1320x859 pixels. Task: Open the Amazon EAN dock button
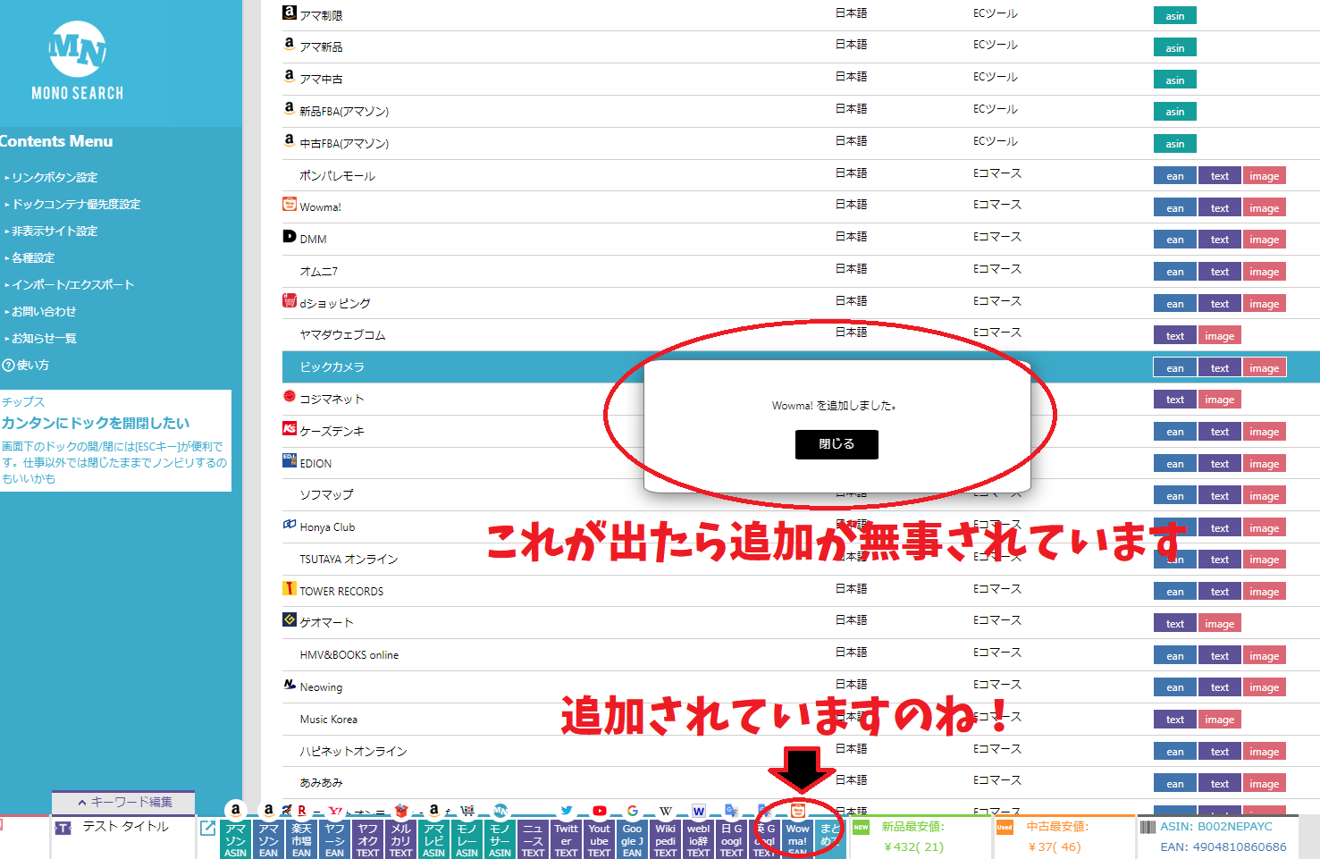268,840
